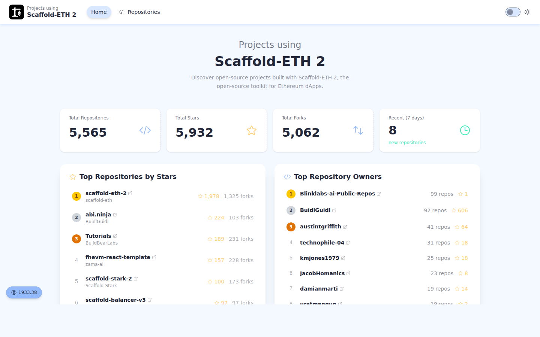Open the scaffold-eth-2 repository link
540x337 pixels.
[106, 193]
